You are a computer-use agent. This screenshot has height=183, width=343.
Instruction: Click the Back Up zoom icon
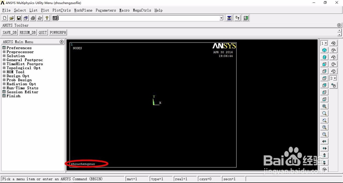324,120
